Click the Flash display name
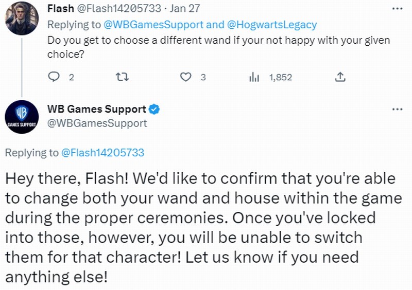This screenshot has width=412, height=290. (x=60, y=9)
